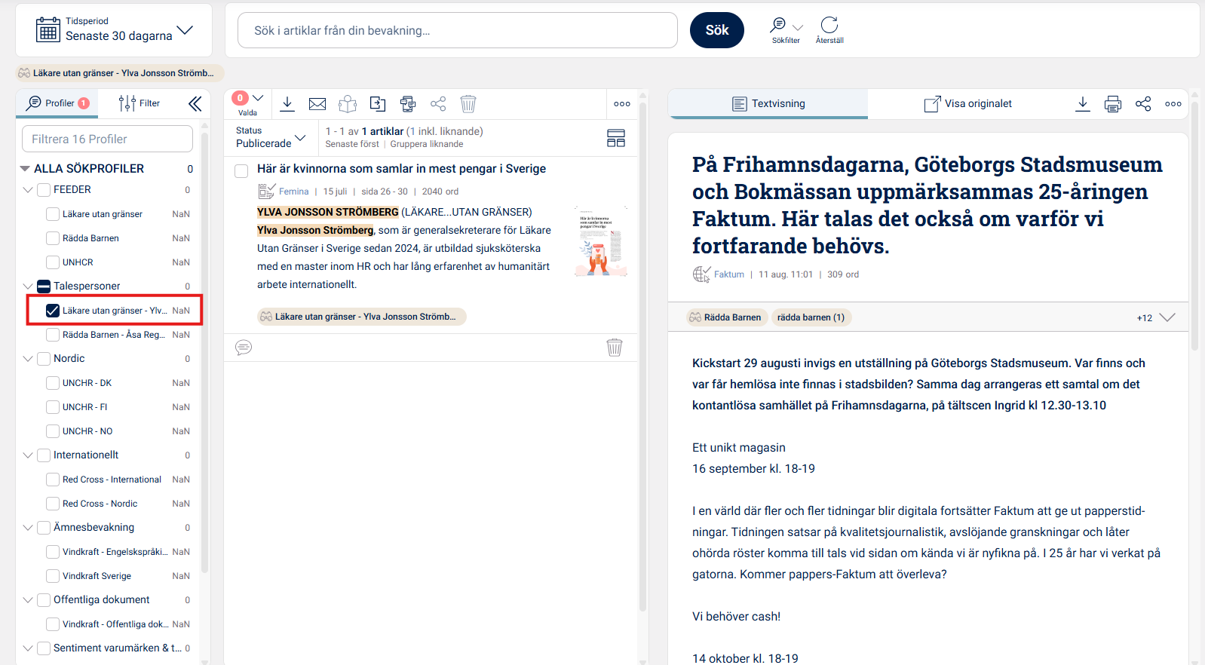
Task: Click the active profile chip above the panel
Action: [121, 73]
